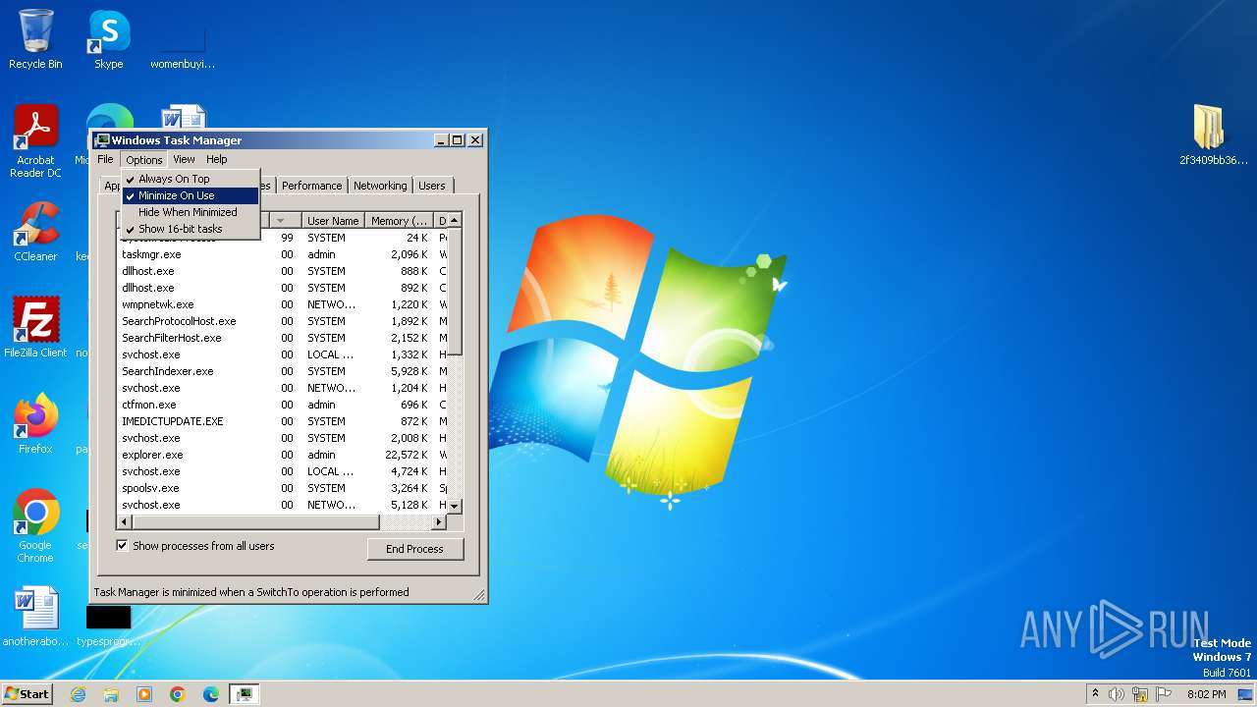Select the wmpnetwk.exe process
The height and width of the screenshot is (707, 1257).
[x=282, y=304]
